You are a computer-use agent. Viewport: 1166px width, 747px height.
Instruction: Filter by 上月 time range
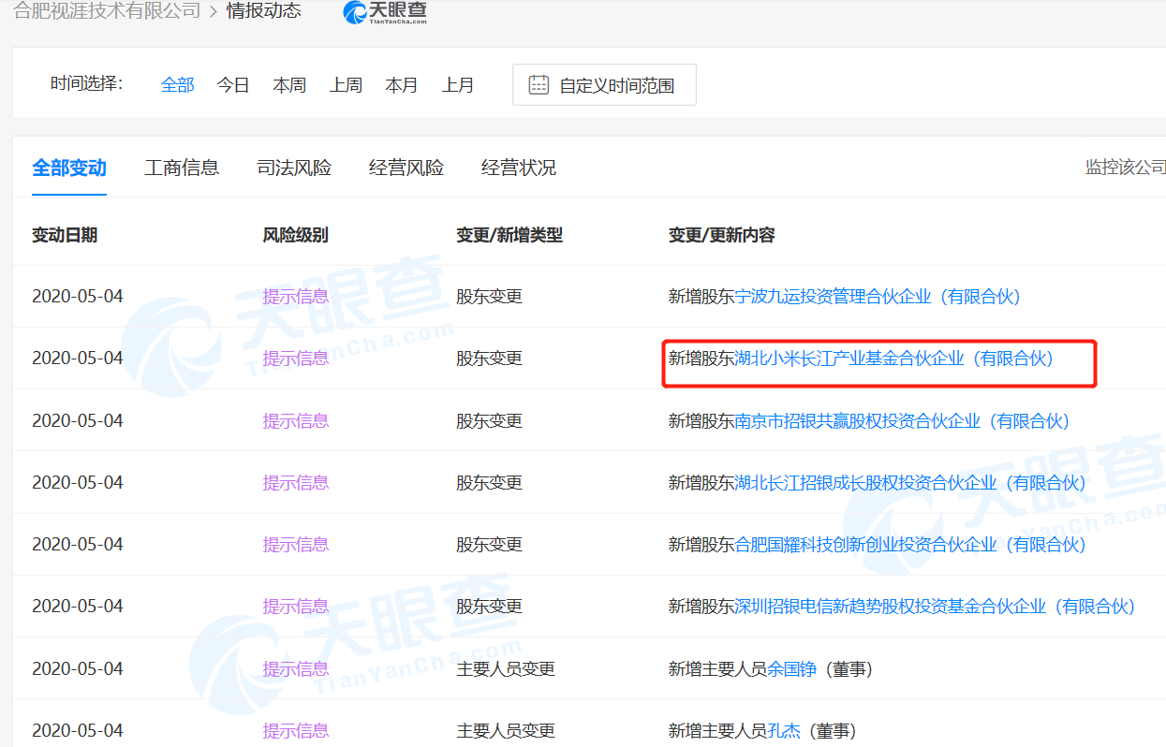tap(458, 85)
